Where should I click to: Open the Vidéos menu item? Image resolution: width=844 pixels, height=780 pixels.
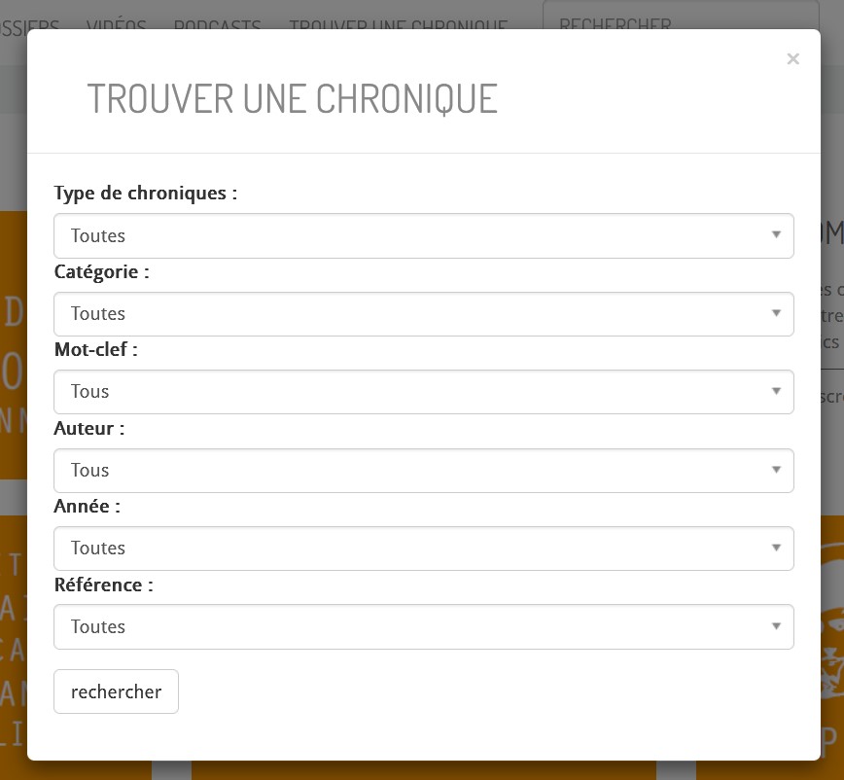click(116, 25)
